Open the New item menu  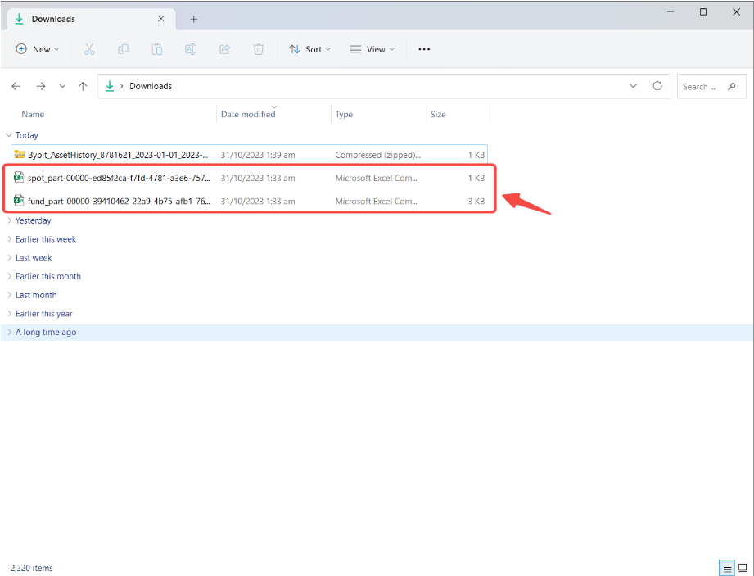(x=37, y=49)
